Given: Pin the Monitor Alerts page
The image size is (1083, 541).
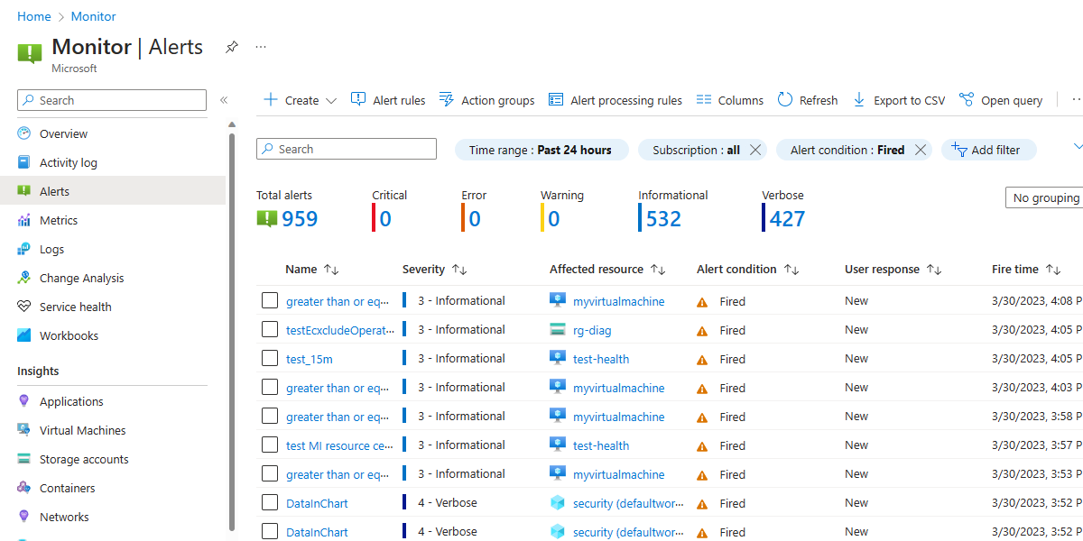Looking at the screenshot, I should point(232,47).
